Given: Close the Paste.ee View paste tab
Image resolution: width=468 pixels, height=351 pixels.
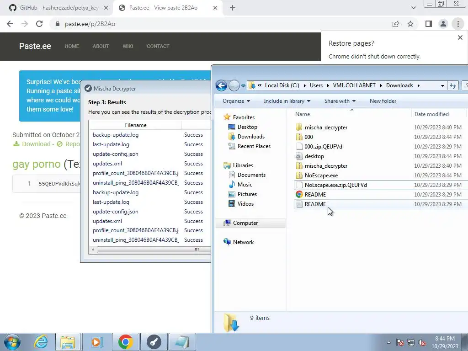Looking at the screenshot, I should [x=215, y=8].
